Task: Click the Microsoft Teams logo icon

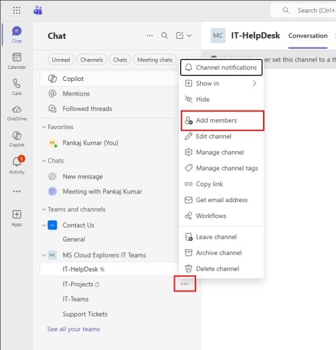Action: click(37, 10)
